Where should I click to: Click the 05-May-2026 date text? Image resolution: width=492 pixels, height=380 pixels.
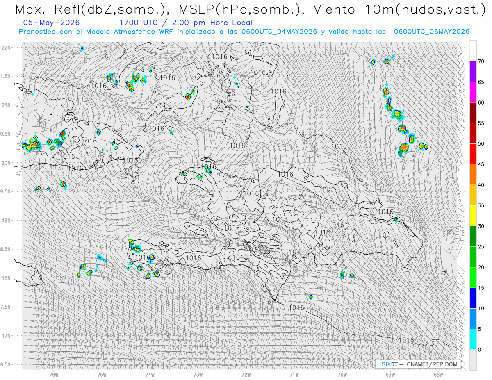click(52, 23)
